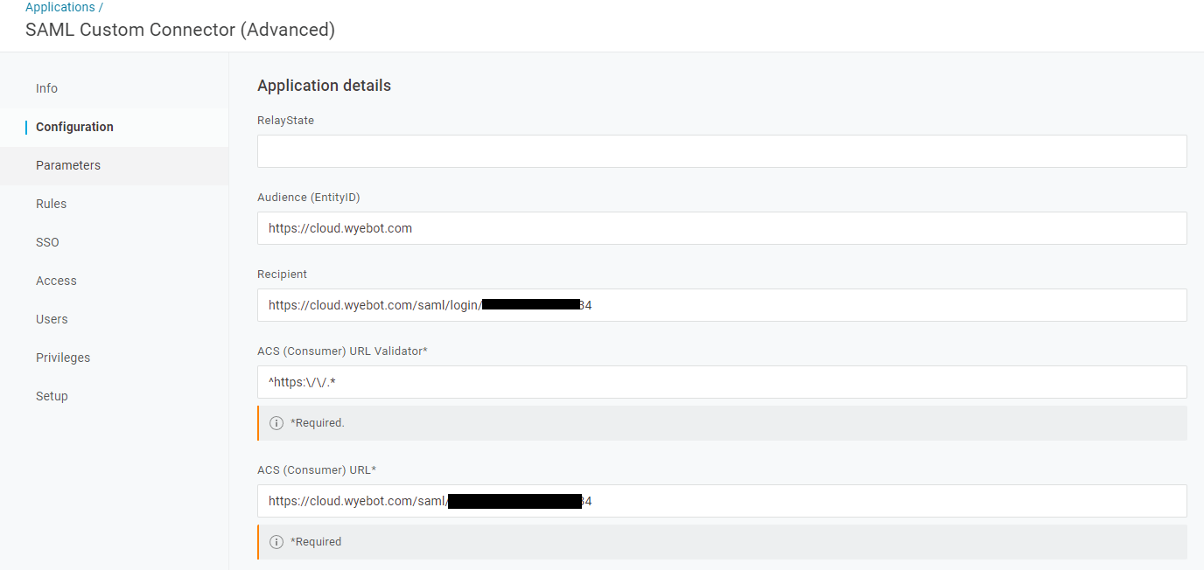1204x570 pixels.
Task: Switch to the Parameters section
Action: pos(67,165)
